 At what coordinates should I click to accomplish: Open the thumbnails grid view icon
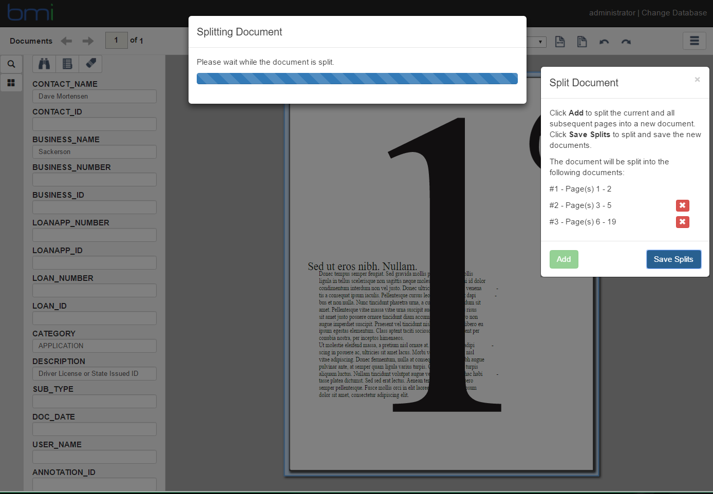(x=11, y=83)
